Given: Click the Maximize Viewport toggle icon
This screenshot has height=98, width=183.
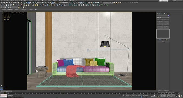Looking at the screenshot, I should [x=181, y=97].
